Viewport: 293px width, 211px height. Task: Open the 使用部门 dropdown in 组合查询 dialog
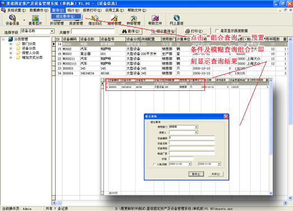[196, 127]
